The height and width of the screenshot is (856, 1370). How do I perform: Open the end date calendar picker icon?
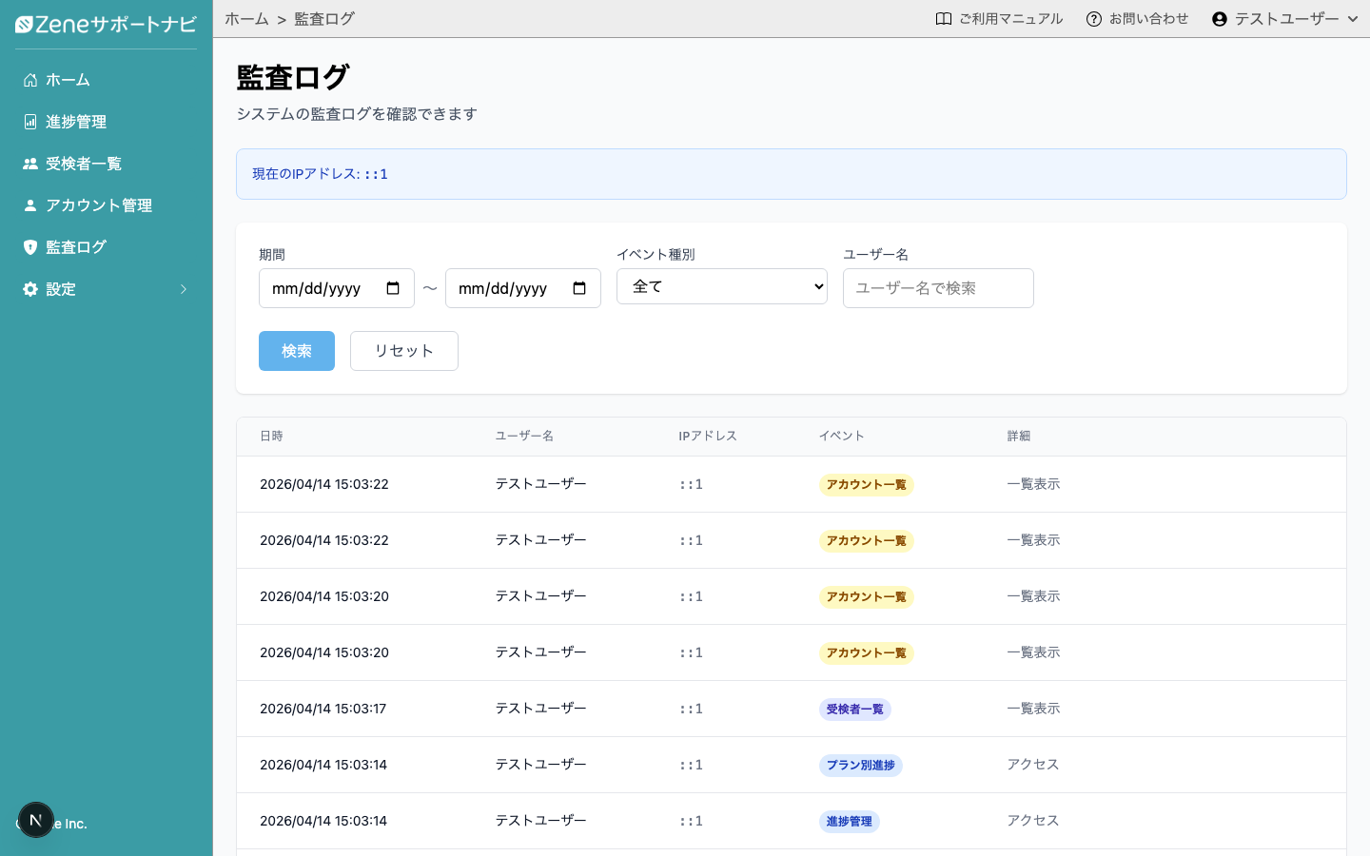[x=579, y=288]
